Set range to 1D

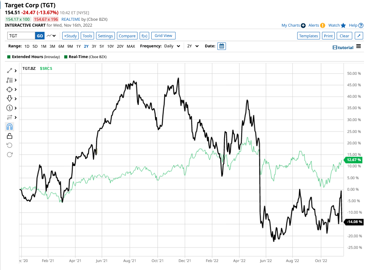pyautogui.click(x=27, y=46)
